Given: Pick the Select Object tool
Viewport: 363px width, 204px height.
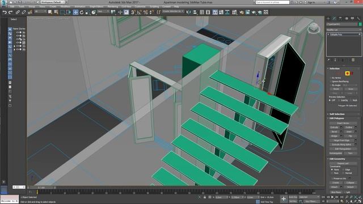Looking at the screenshot, I should 50,12.
